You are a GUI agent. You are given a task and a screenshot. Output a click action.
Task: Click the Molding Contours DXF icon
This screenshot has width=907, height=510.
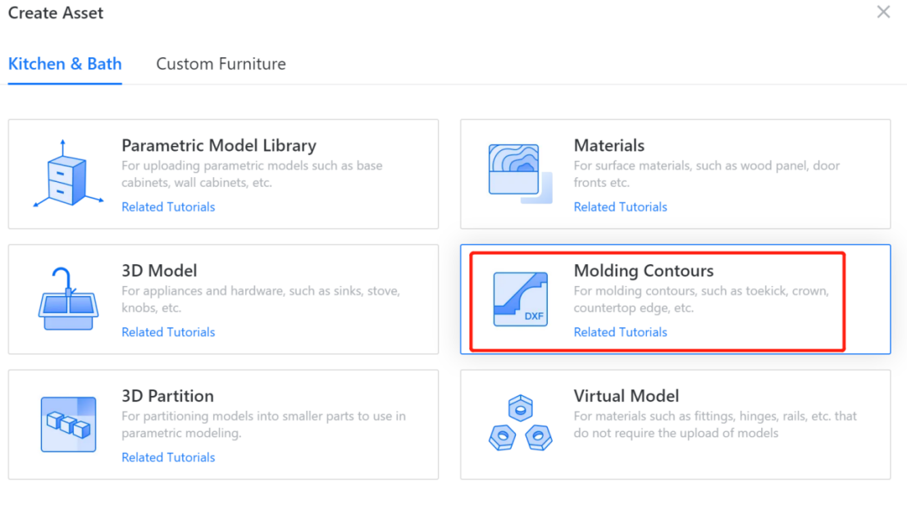click(520, 299)
